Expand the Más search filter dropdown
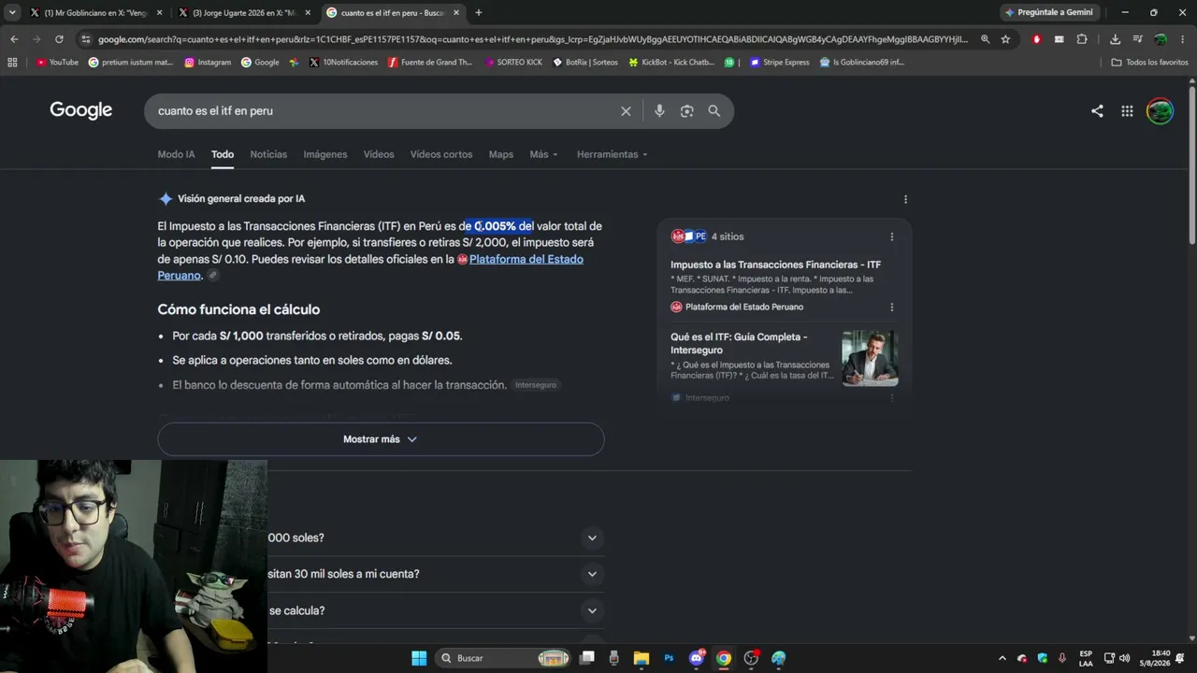Image resolution: width=1197 pixels, height=673 pixels. coord(543,154)
